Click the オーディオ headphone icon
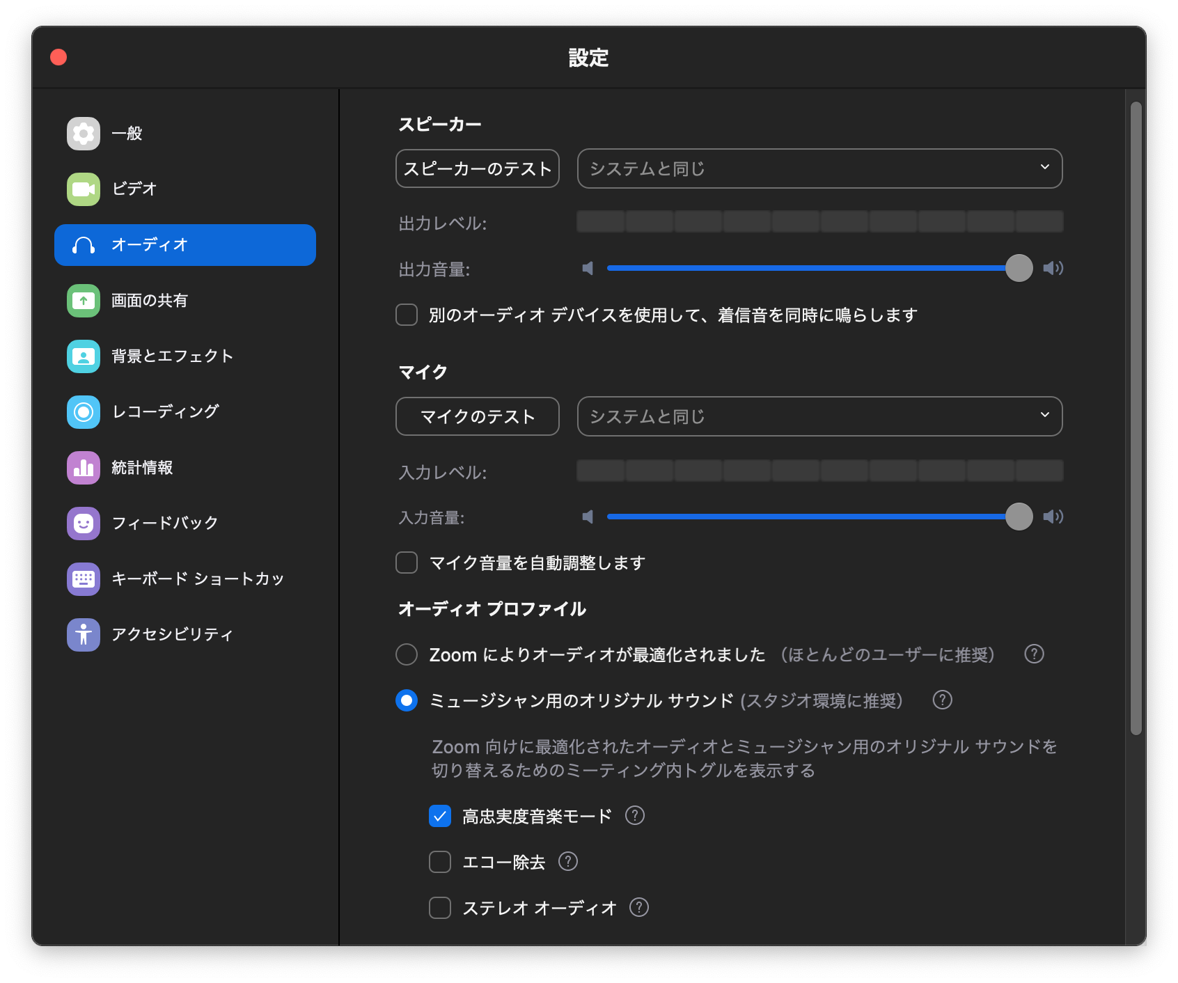 click(83, 244)
